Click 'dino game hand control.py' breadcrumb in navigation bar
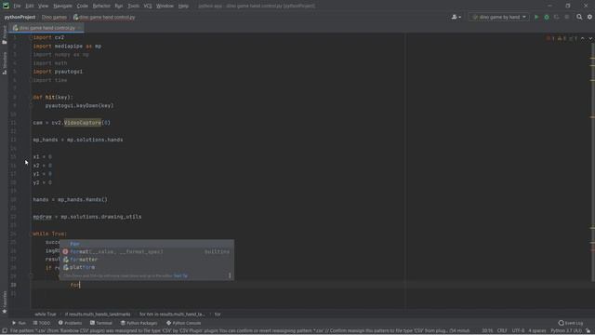The width and height of the screenshot is (595, 335). [x=104, y=17]
